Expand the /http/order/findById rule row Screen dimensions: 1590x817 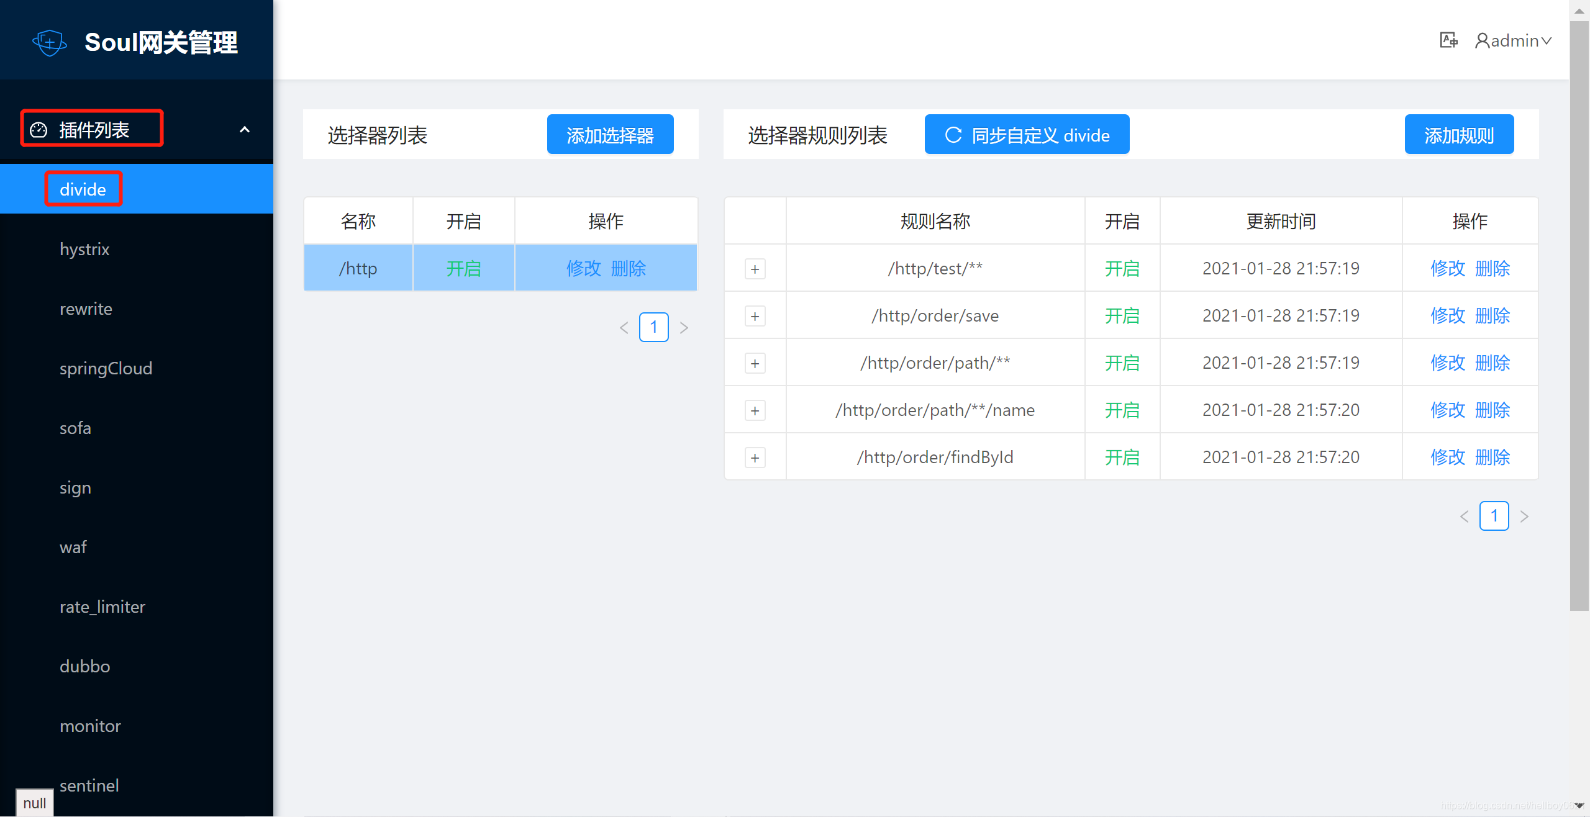[x=755, y=458]
